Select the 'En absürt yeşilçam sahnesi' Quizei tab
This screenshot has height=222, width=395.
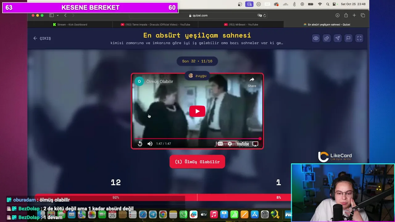[x=326, y=24]
